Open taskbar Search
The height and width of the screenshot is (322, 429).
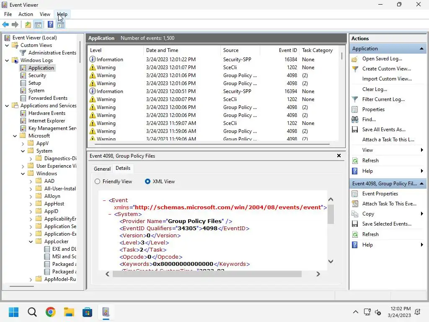click(x=32, y=312)
